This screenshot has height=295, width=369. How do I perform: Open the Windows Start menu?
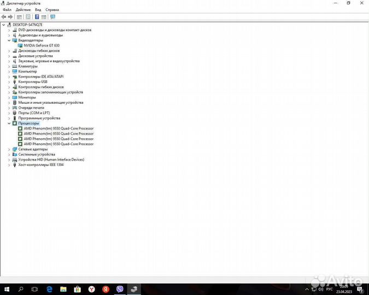7,289
